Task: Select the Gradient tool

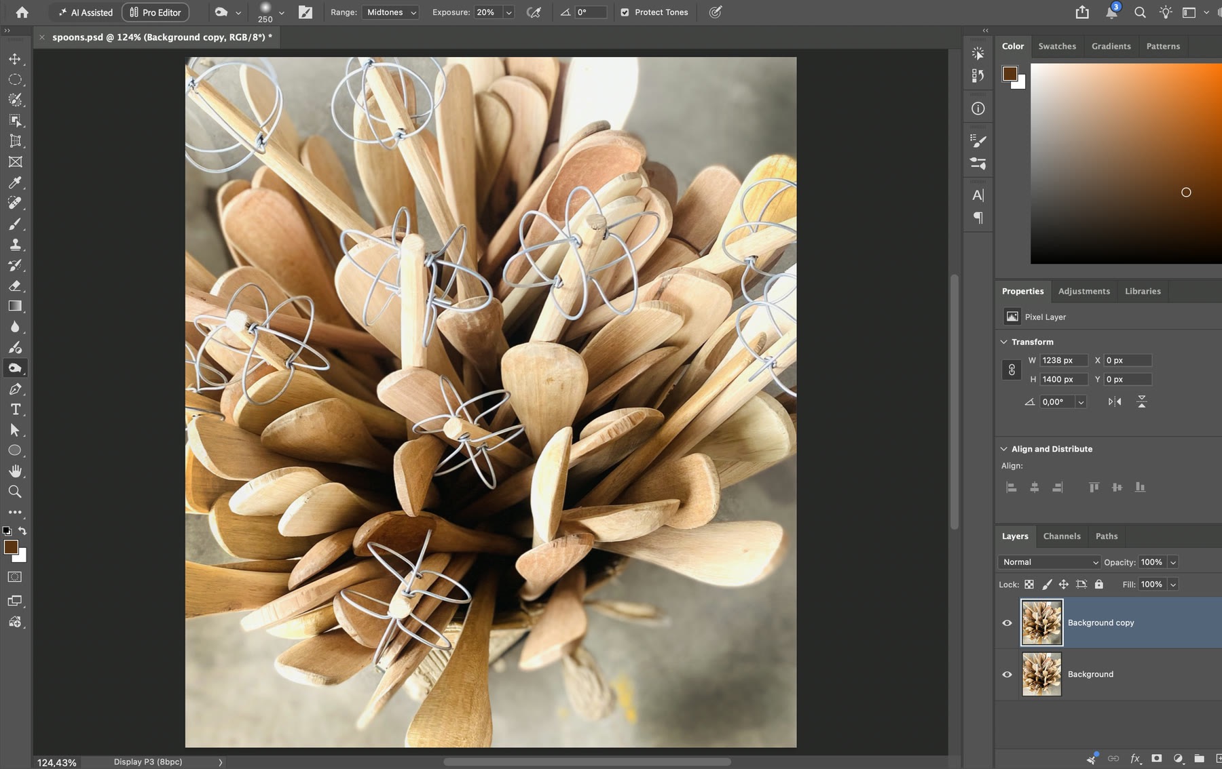Action: 15,306
